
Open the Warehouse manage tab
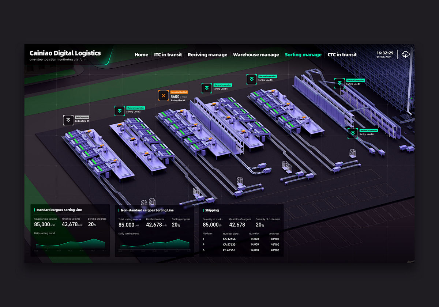256,55
